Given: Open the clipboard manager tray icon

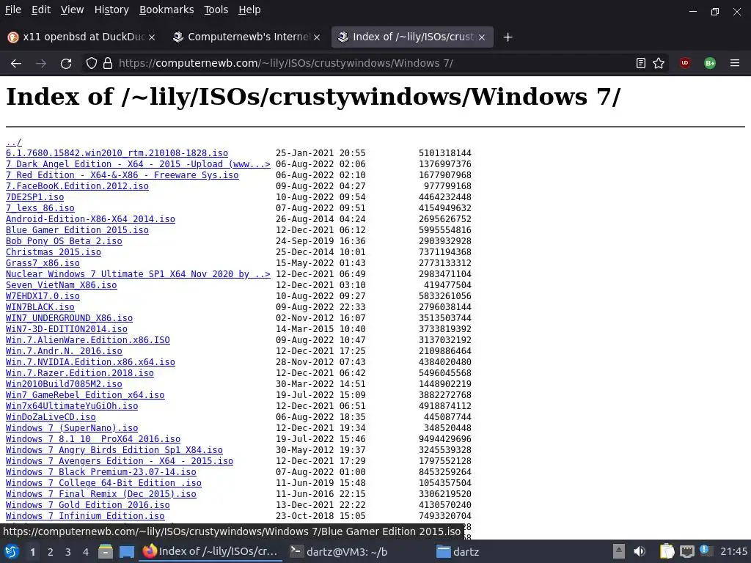Looking at the screenshot, I should tap(667, 551).
